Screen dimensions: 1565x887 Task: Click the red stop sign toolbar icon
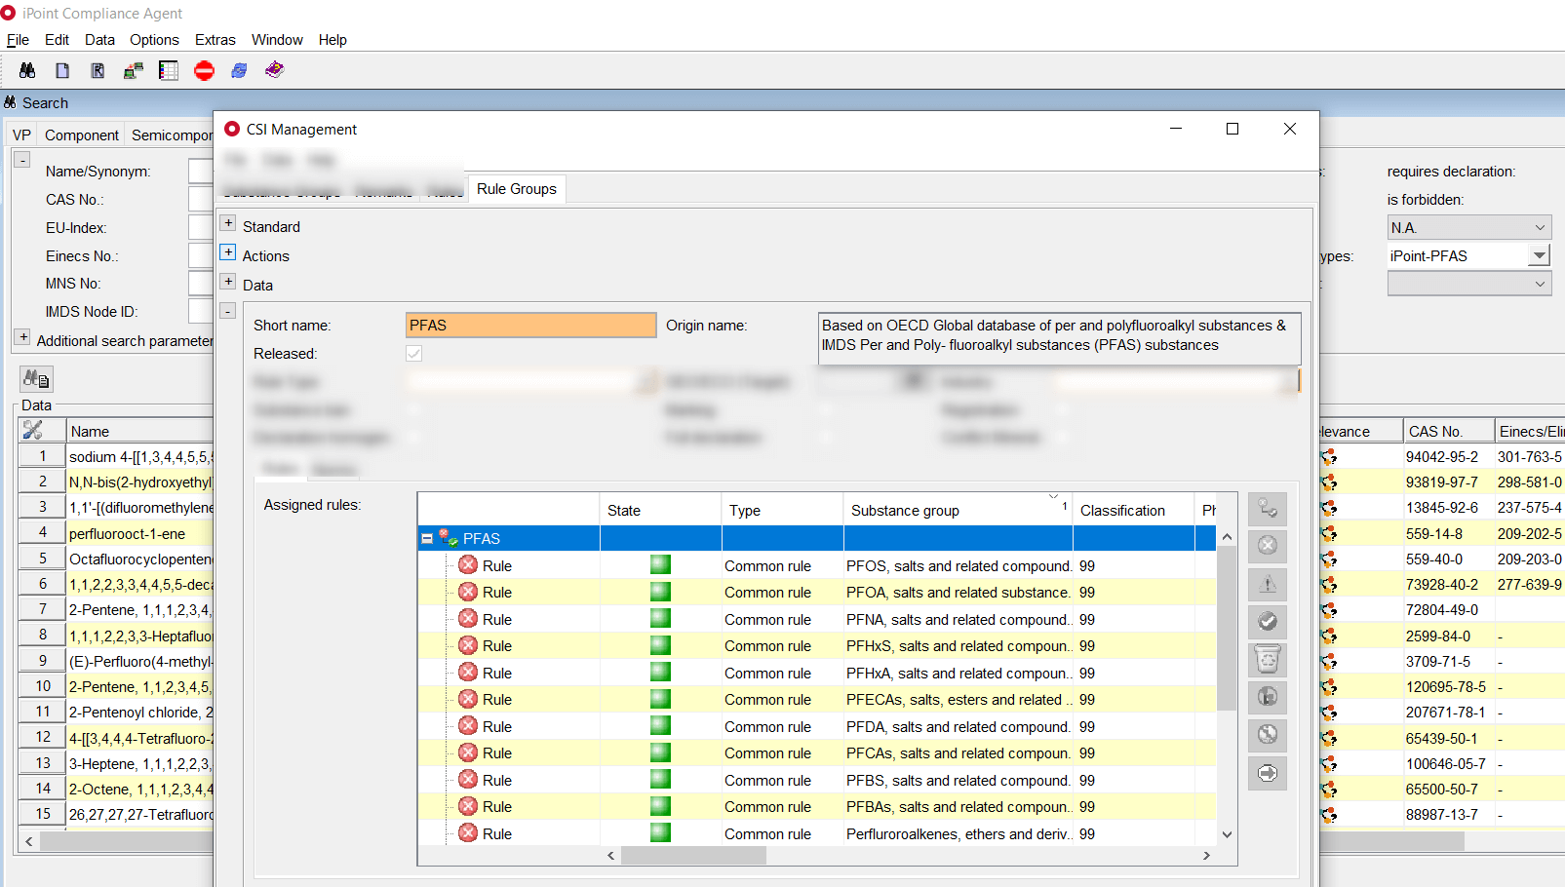point(204,70)
